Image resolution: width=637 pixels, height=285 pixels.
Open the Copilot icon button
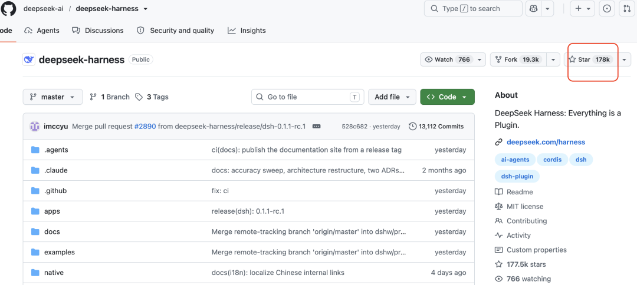click(533, 8)
